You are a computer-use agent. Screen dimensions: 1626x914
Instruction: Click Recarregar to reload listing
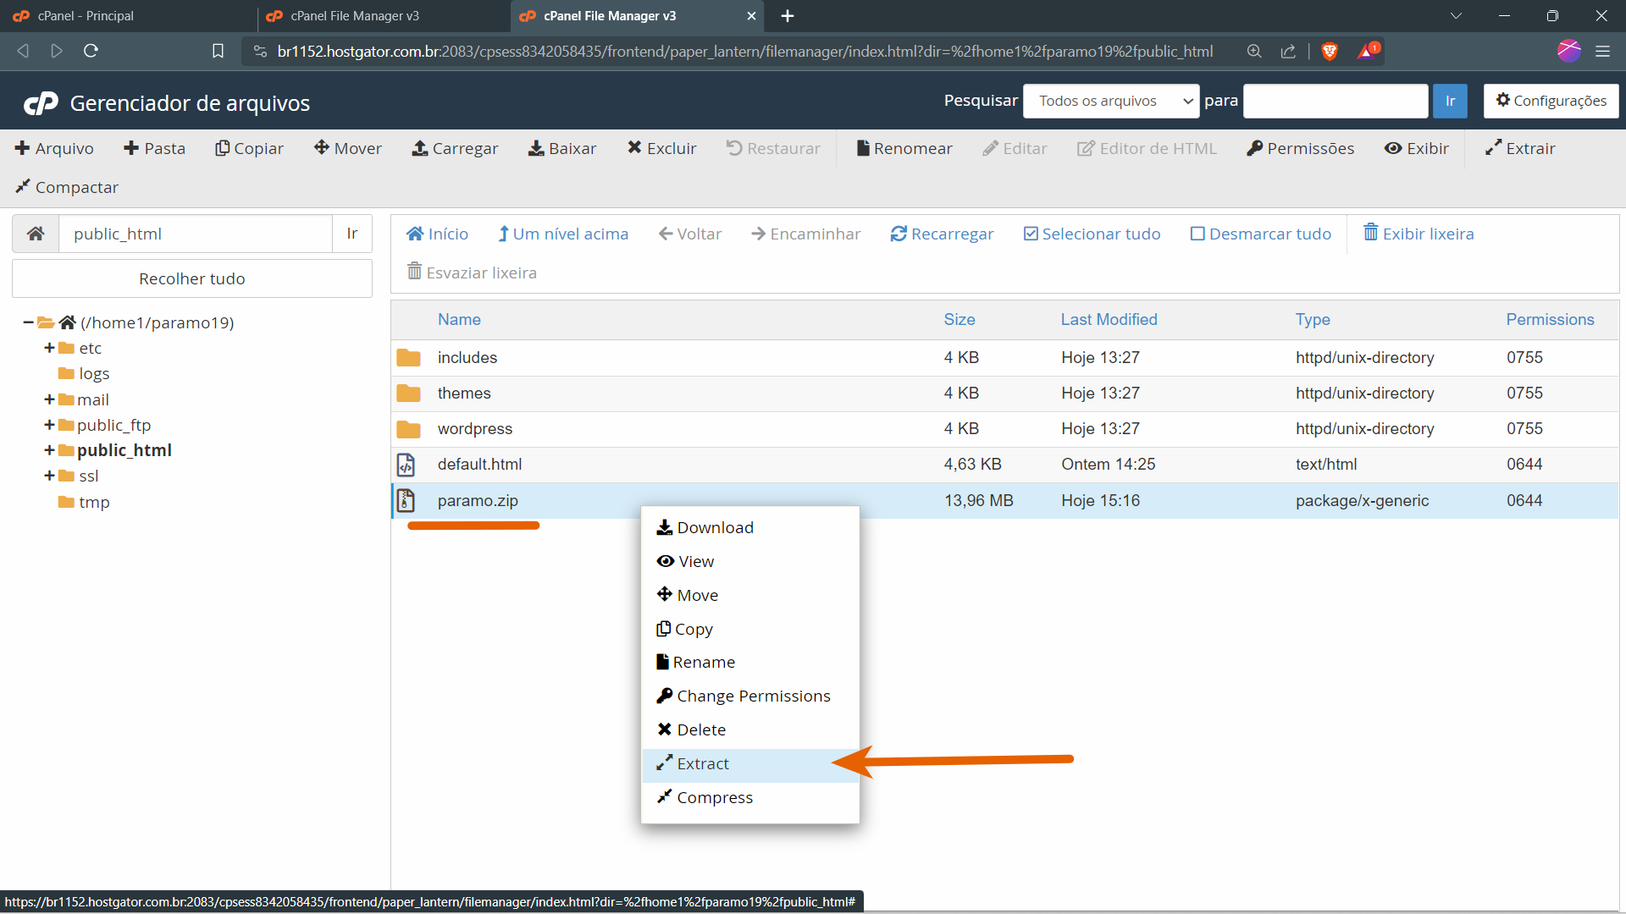click(x=942, y=234)
